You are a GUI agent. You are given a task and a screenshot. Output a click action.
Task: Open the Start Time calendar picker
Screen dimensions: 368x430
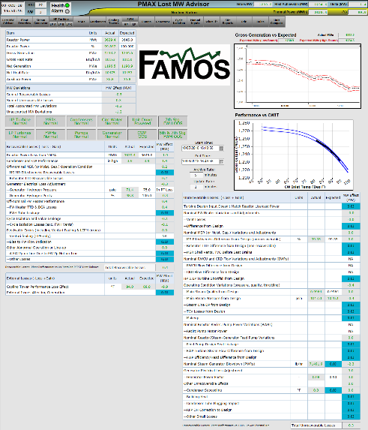(x=222, y=149)
